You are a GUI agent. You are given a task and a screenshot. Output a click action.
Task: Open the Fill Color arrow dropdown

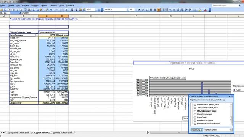coord(202,10)
